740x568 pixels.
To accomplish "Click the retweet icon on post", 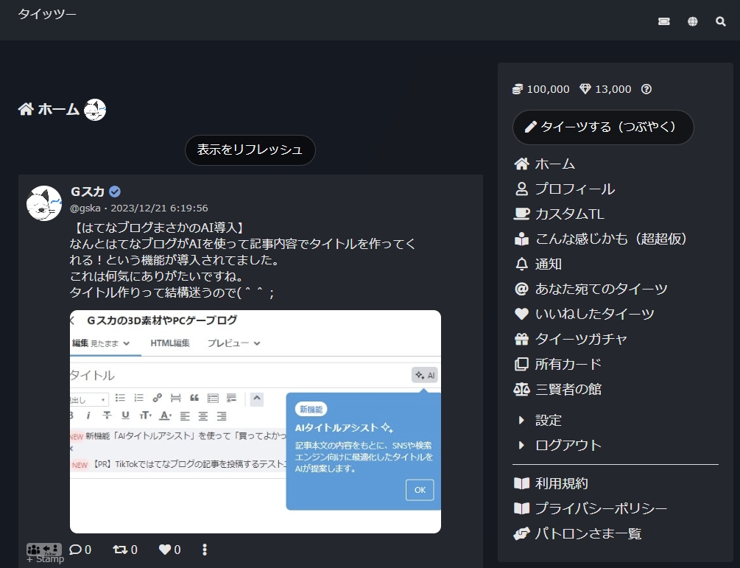I will point(120,549).
